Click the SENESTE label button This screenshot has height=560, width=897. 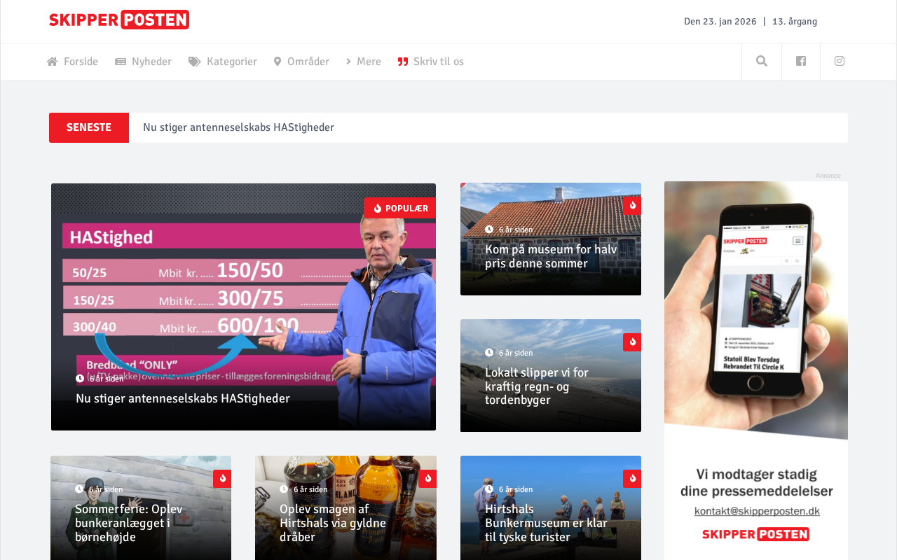click(x=89, y=127)
